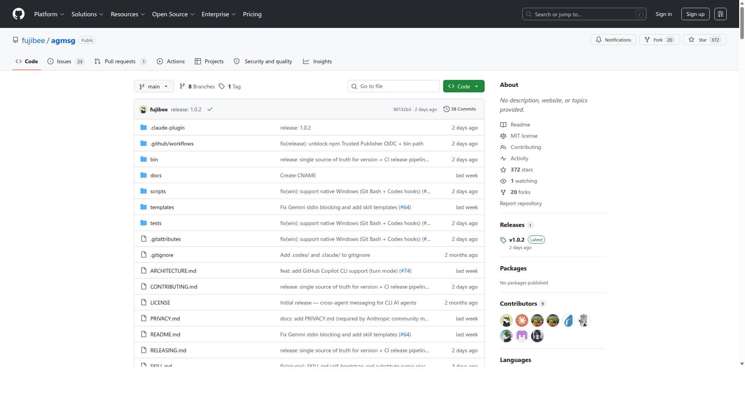
Task: Open the CONTRIBUTING.md file
Action: click(173, 287)
